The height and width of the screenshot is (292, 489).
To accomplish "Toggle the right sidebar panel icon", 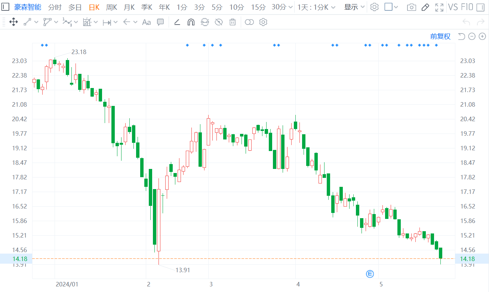I will (x=481, y=7).
